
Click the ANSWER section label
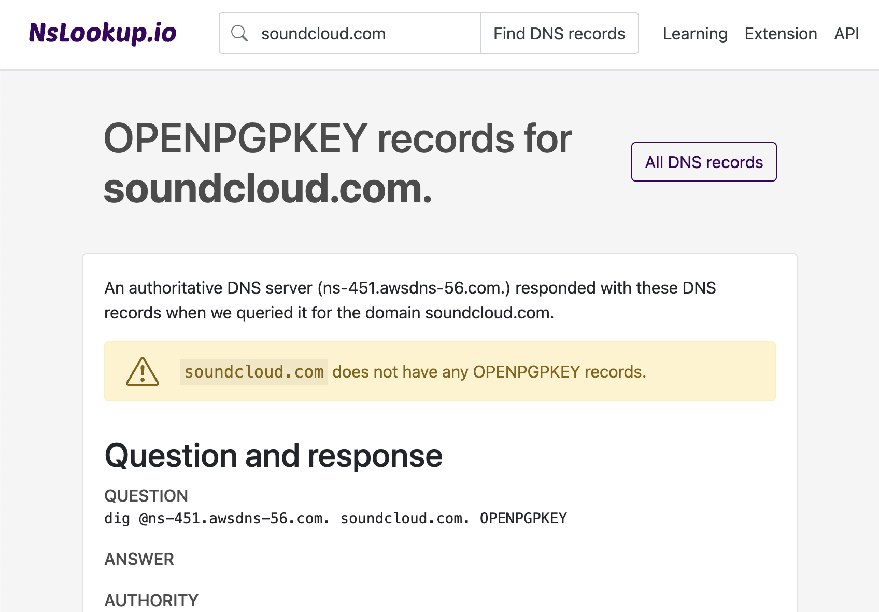[139, 559]
